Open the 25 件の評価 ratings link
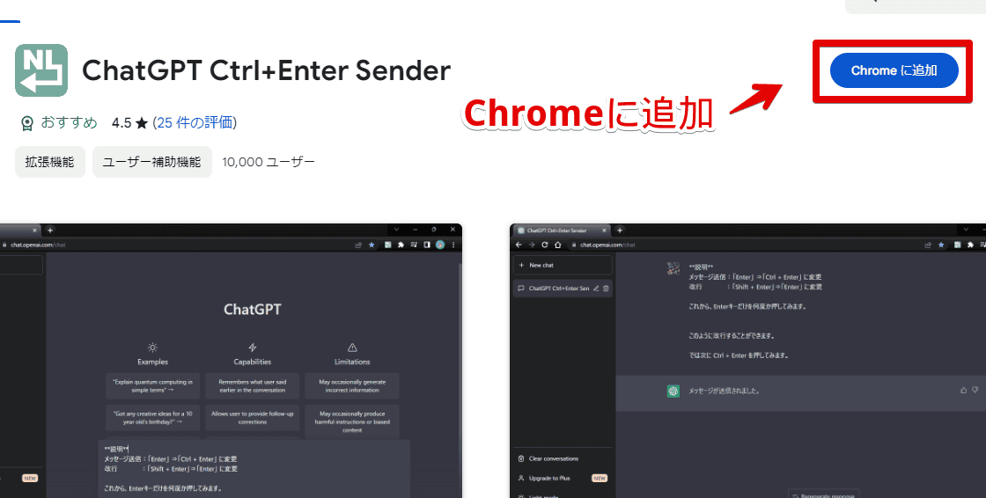 click(x=195, y=122)
